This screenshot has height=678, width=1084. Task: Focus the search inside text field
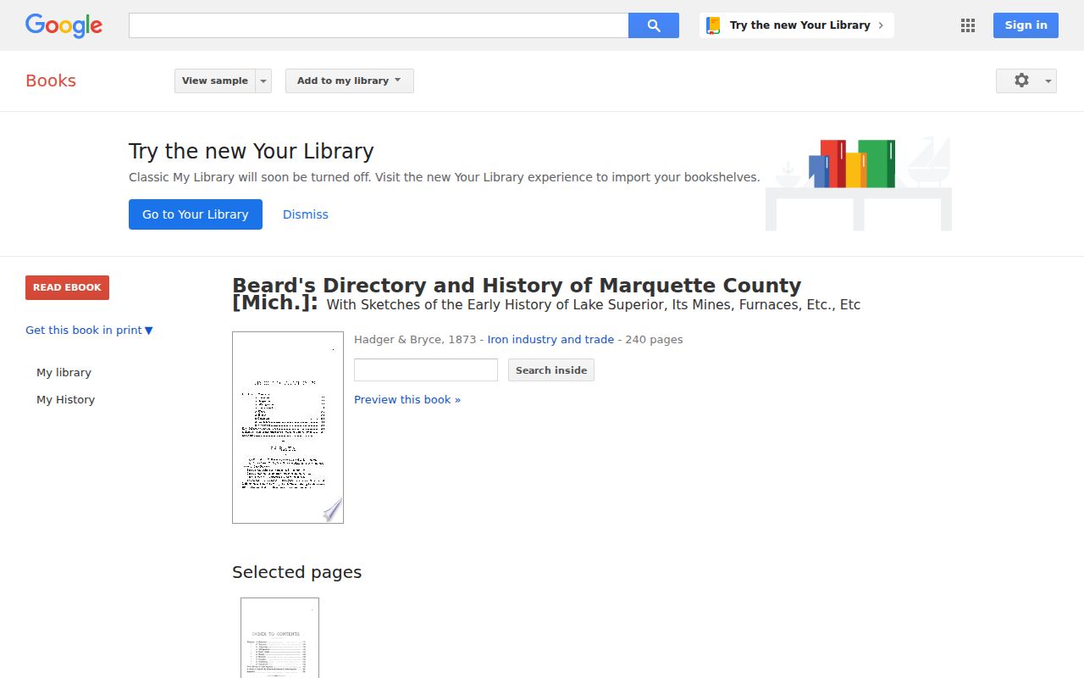coord(426,370)
